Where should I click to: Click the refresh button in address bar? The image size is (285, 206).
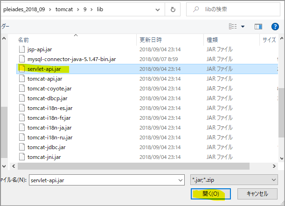173,9
